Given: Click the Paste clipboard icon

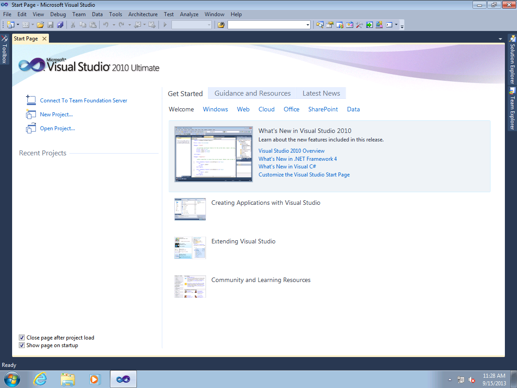Looking at the screenshot, I should tap(93, 25).
